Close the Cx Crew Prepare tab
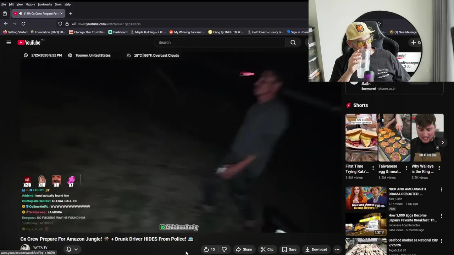This screenshot has height=255, width=454. (x=61, y=13)
